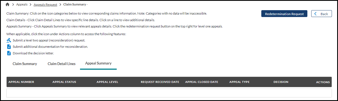Click the download decision letter icon
The image size is (338, 101).
[x=9, y=53]
